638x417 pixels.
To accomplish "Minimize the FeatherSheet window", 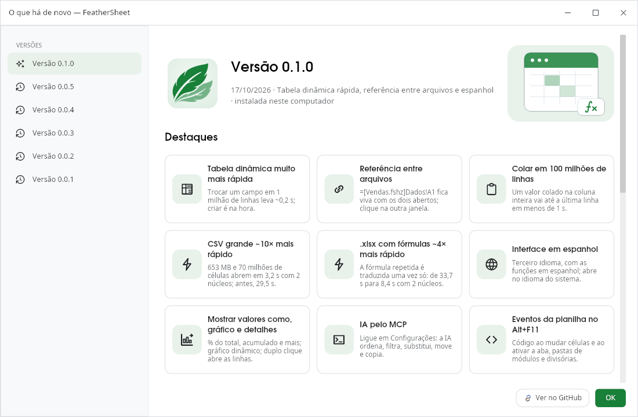I will coord(568,13).
